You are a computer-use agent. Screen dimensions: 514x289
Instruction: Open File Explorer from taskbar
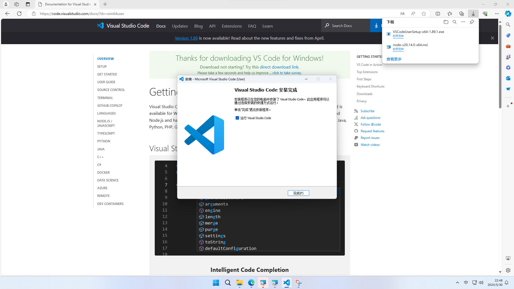pos(239,283)
